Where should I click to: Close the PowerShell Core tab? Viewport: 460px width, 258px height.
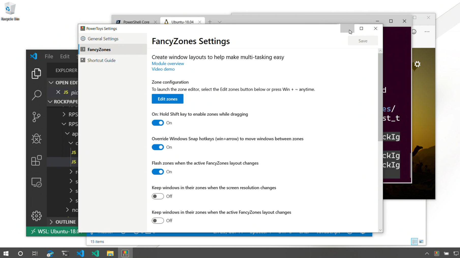click(155, 22)
